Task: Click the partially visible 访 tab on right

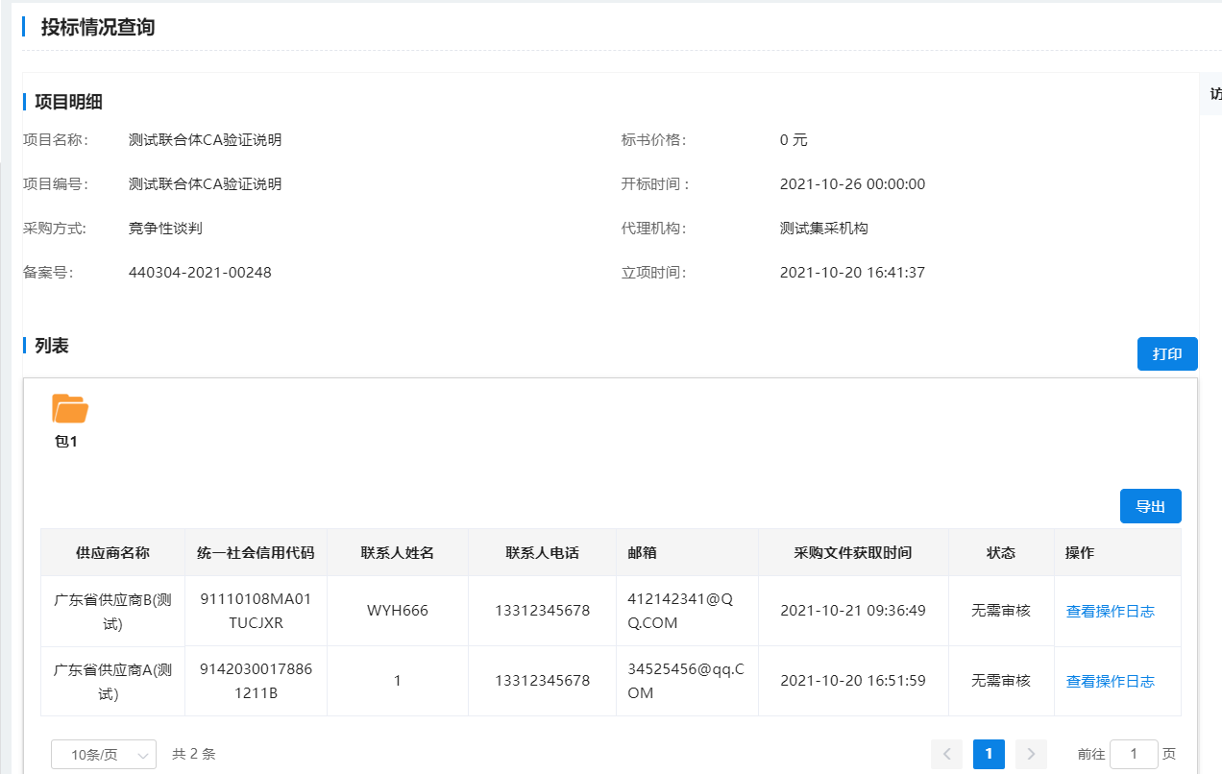Action: coord(1214,94)
